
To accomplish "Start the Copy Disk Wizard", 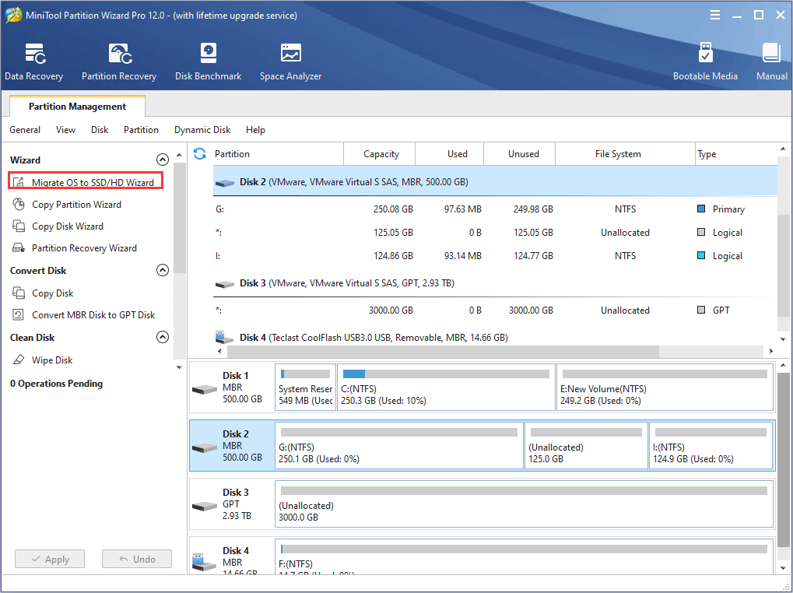I will 67,226.
